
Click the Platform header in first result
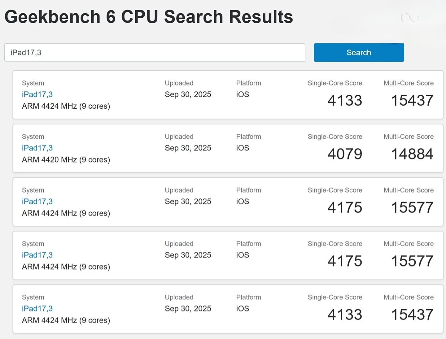coord(248,83)
